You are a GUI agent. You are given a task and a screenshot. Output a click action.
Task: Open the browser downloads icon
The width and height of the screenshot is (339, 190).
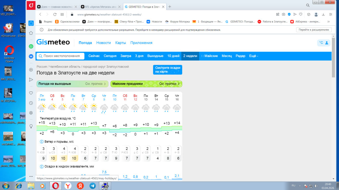point(323,14)
